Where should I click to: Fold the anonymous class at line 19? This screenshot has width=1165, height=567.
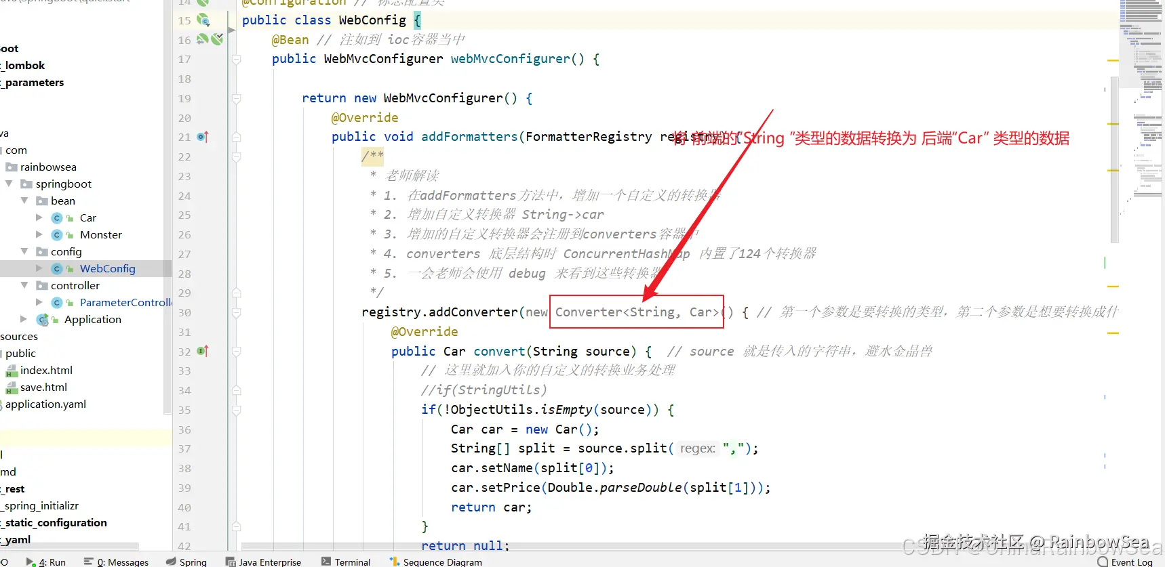tap(237, 99)
